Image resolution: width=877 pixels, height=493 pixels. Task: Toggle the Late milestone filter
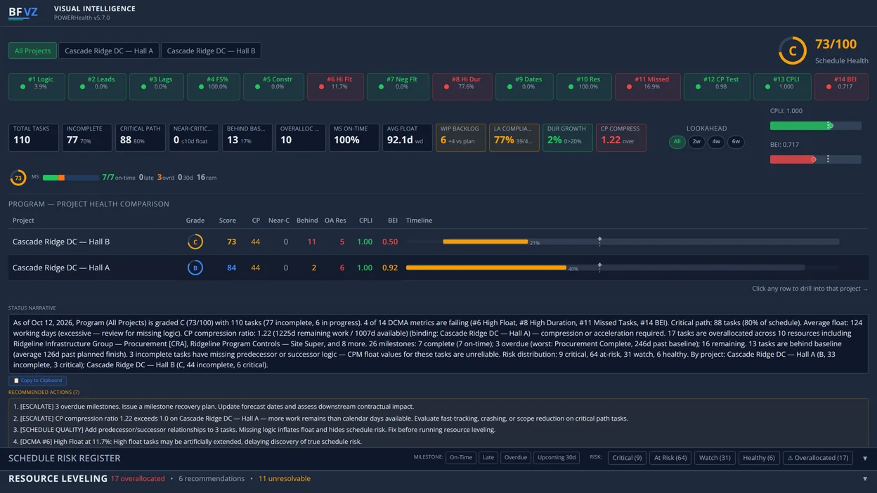tap(488, 458)
